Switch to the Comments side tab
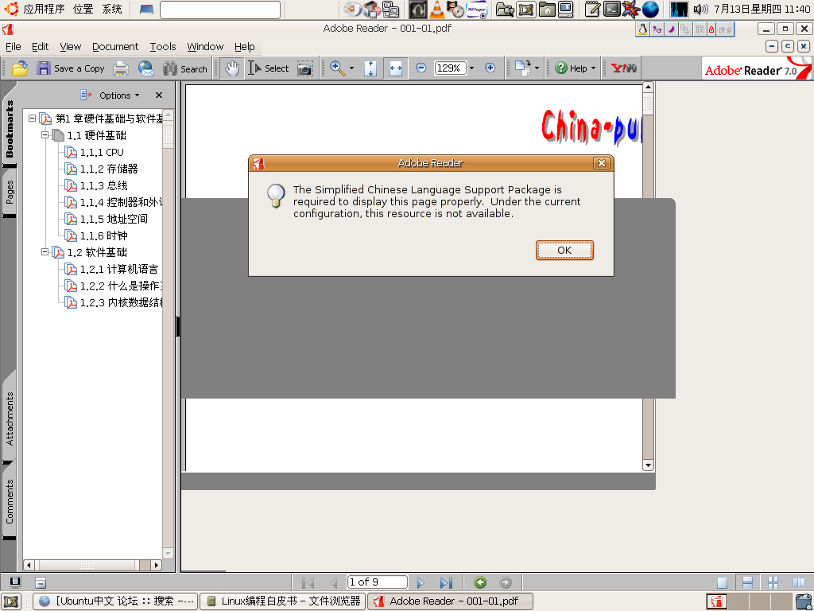 pyautogui.click(x=10, y=501)
